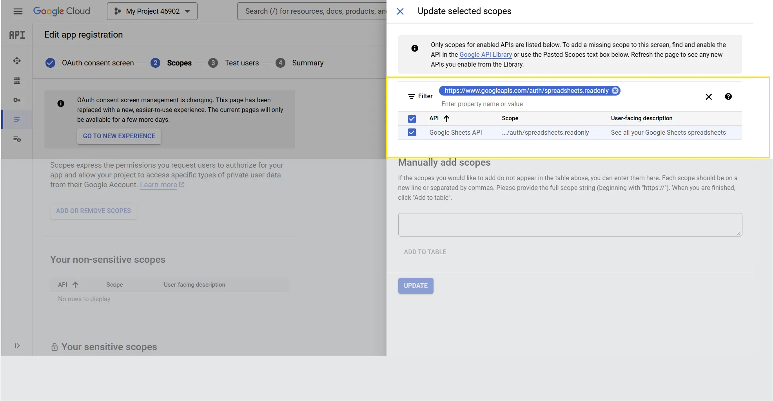The height and width of the screenshot is (401, 773).
Task: Open OAuth consent screen sidebar icon
Action: point(17,119)
